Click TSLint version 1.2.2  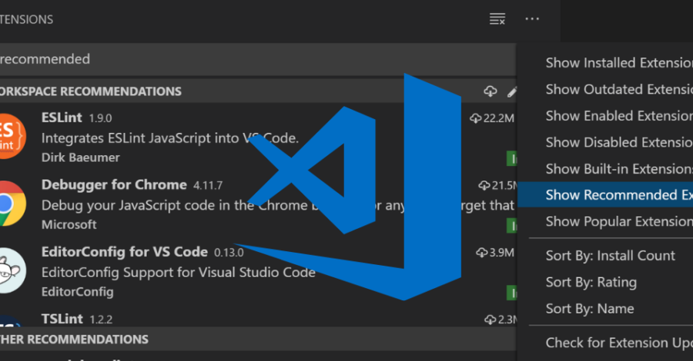101,320
